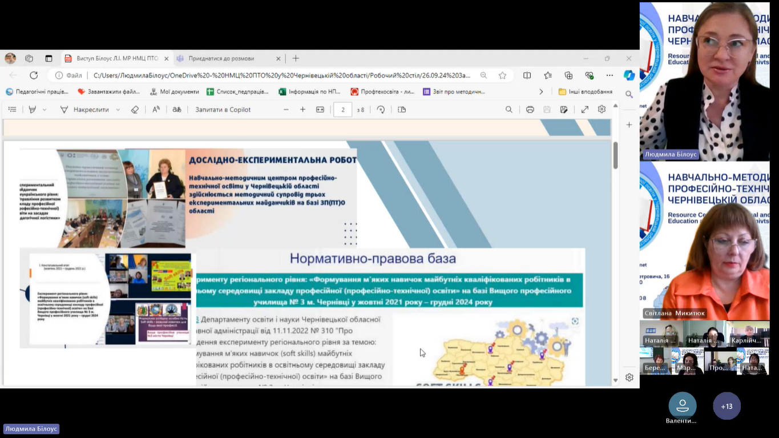Enter full screen PDF view
The width and height of the screenshot is (779, 438).
tap(585, 110)
